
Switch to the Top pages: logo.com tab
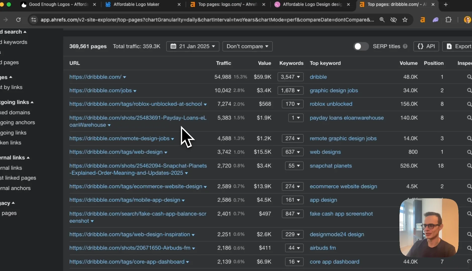(227, 5)
